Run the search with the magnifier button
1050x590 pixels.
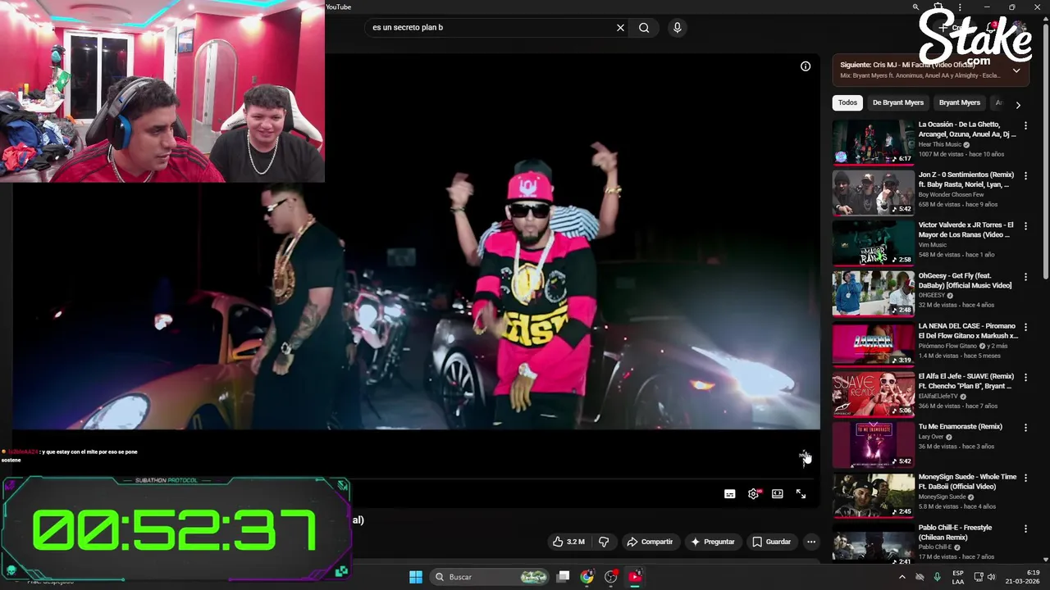644,28
